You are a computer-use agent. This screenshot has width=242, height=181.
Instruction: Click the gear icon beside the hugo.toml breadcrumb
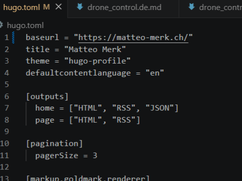tap(2, 25)
